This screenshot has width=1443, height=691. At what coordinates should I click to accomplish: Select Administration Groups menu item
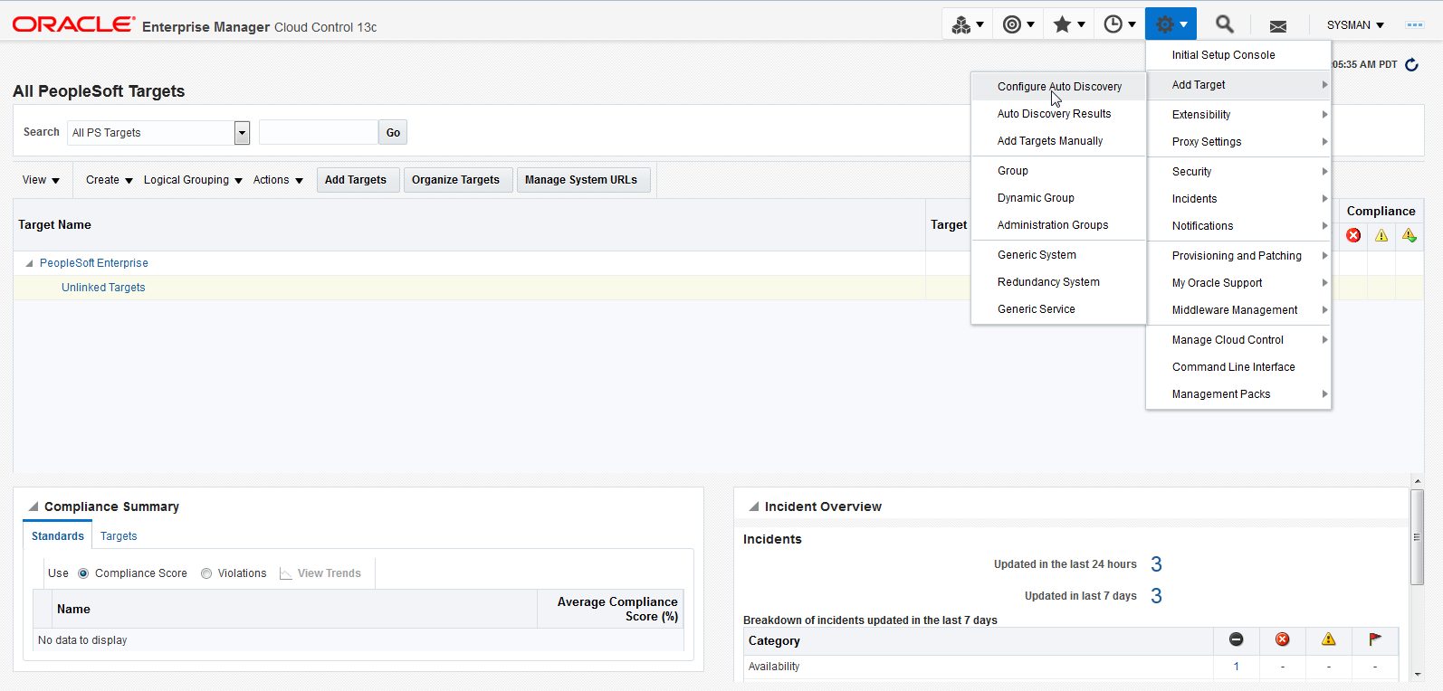pos(1059,225)
